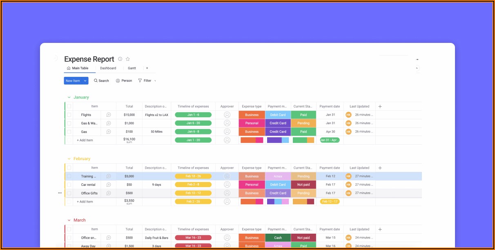Star the Expense Report board as favorite
Image resolution: width=495 pixels, height=250 pixels.
coord(127,59)
